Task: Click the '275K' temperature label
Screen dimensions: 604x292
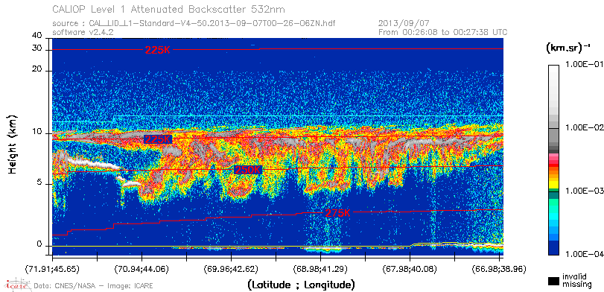Action: (x=338, y=213)
